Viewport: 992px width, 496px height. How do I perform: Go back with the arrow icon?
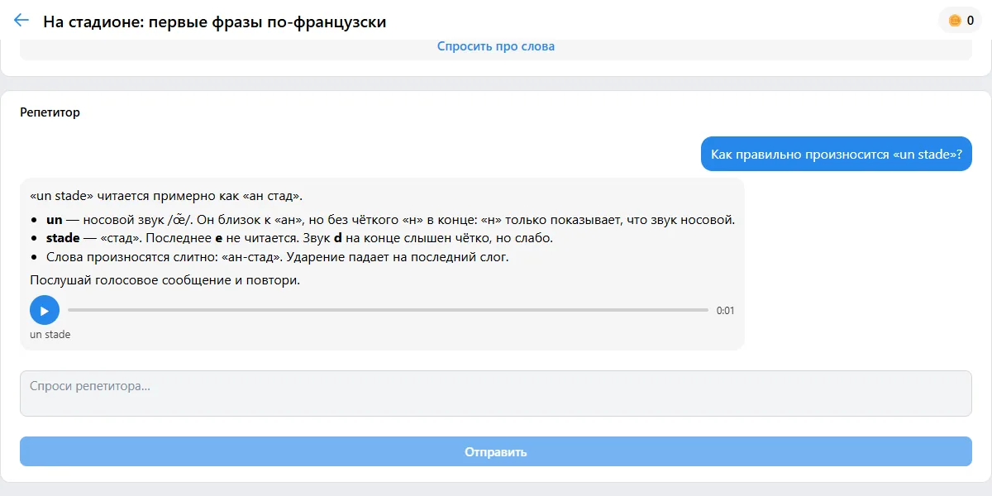click(21, 21)
